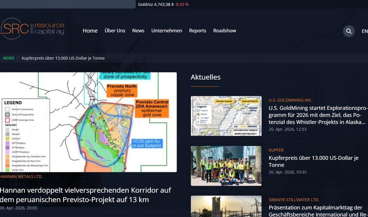368x217 pixels.
Task: Open Präsentation zum Kapitalmarkttag article
Action: (x=318, y=211)
